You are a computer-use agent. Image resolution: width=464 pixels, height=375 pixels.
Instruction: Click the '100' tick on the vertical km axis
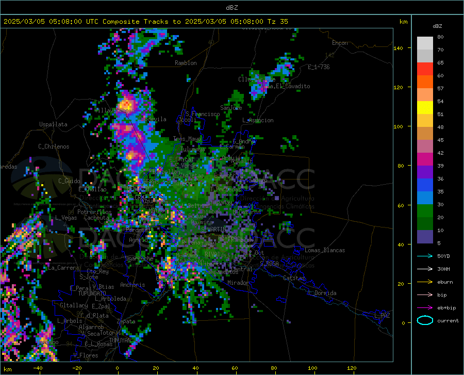click(x=398, y=126)
